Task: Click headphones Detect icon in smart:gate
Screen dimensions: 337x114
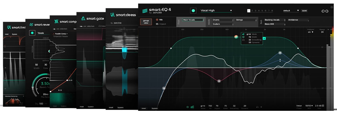Action: pos(100,26)
